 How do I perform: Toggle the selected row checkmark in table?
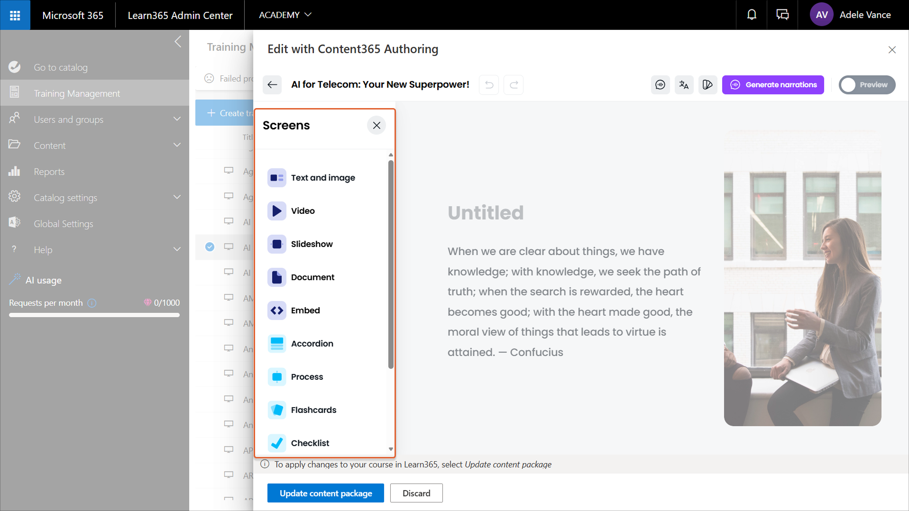(210, 247)
